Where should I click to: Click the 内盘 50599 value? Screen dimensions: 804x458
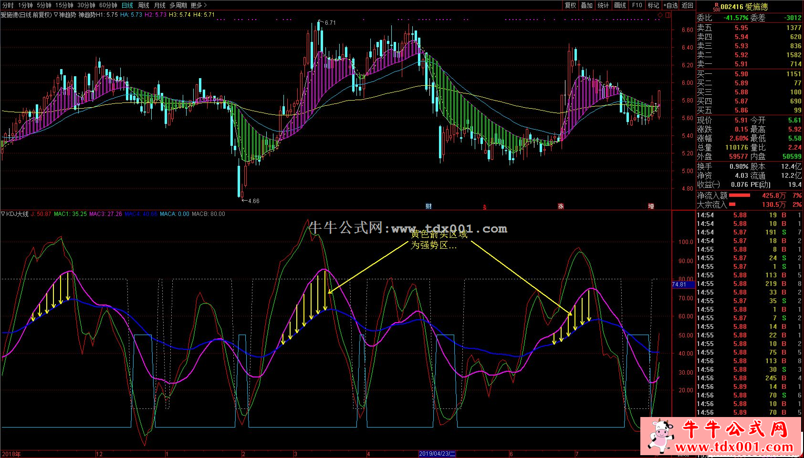(x=792, y=156)
